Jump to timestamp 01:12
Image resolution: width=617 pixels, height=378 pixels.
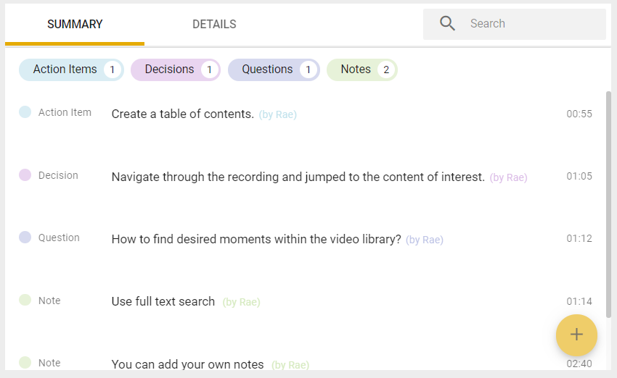579,239
